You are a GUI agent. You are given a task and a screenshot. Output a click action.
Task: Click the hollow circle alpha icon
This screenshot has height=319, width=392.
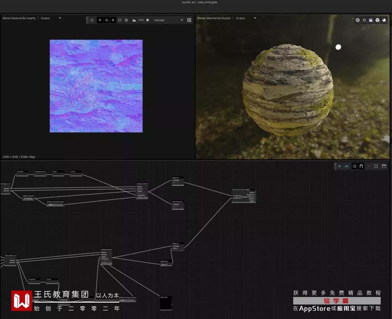pos(120,20)
